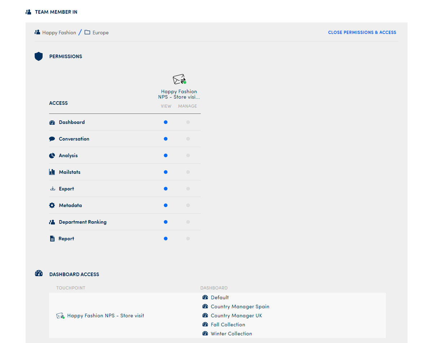Click the Mailstats bar chart icon
This screenshot has width=427, height=343.
[52, 172]
